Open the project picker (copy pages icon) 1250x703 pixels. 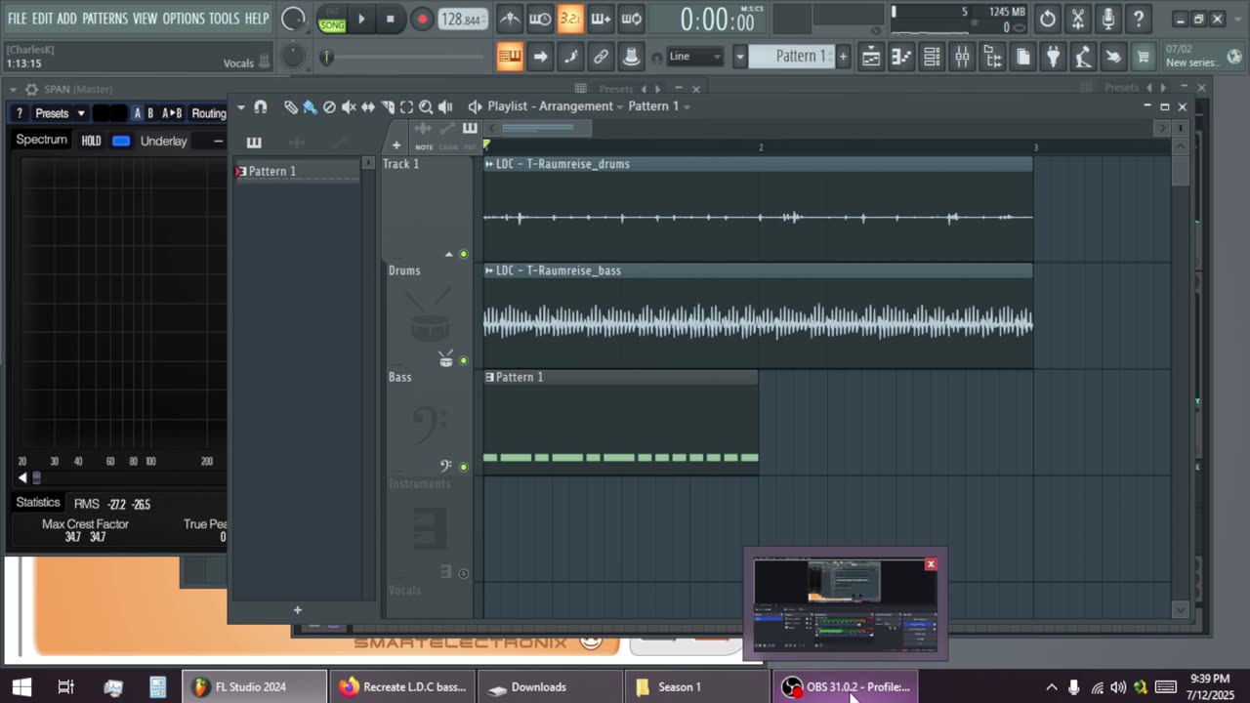[x=1022, y=58]
